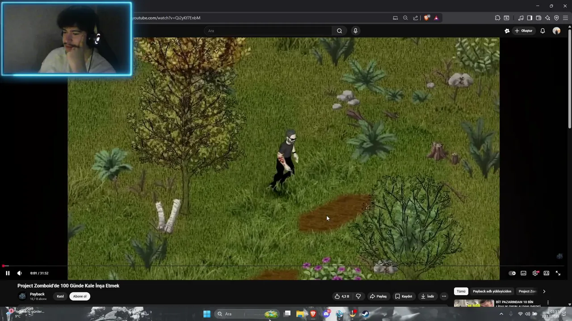
Task: Switch to theater mode view
Action: 546,273
